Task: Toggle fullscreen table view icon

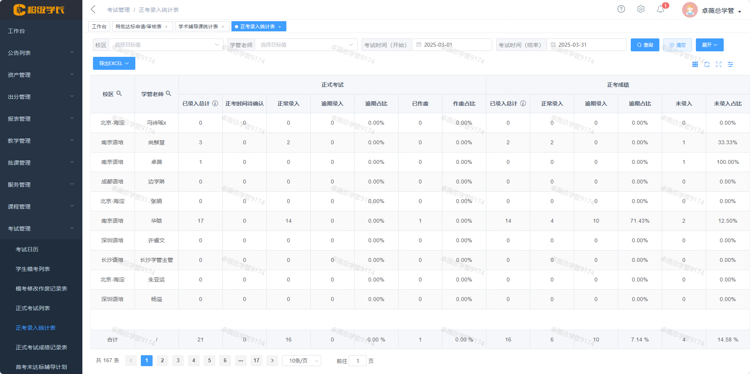Action: (x=719, y=64)
